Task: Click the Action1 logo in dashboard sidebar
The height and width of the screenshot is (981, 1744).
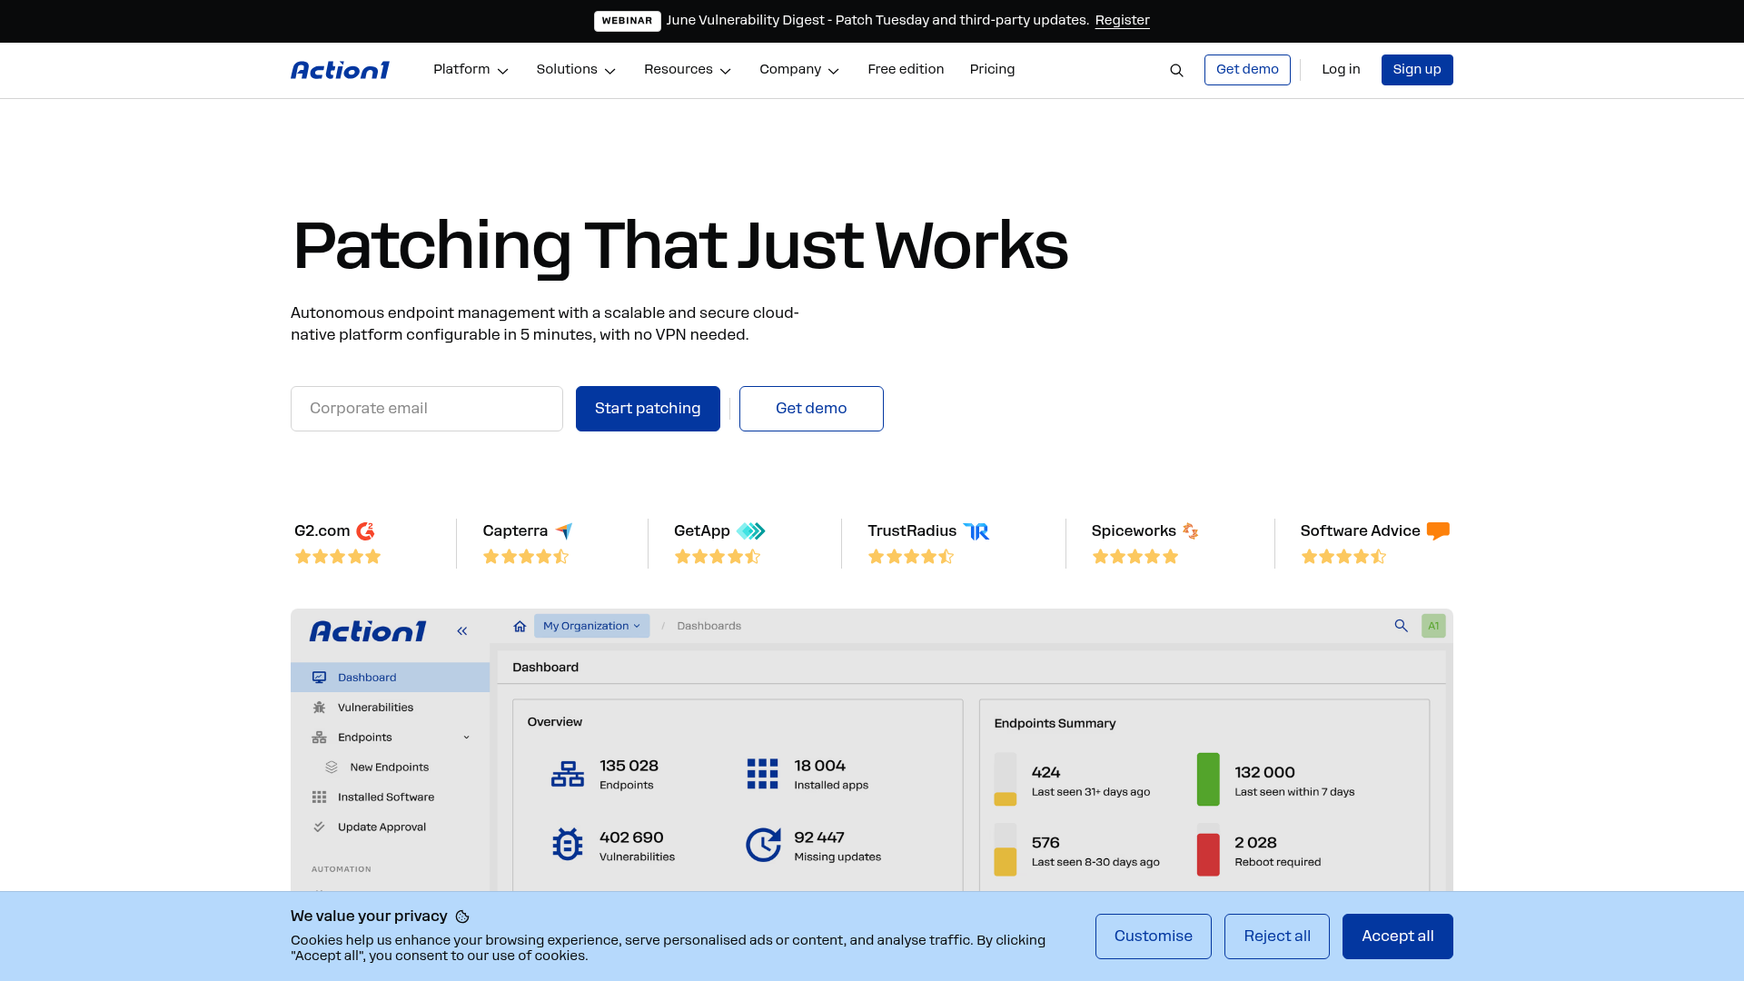Action: click(368, 631)
